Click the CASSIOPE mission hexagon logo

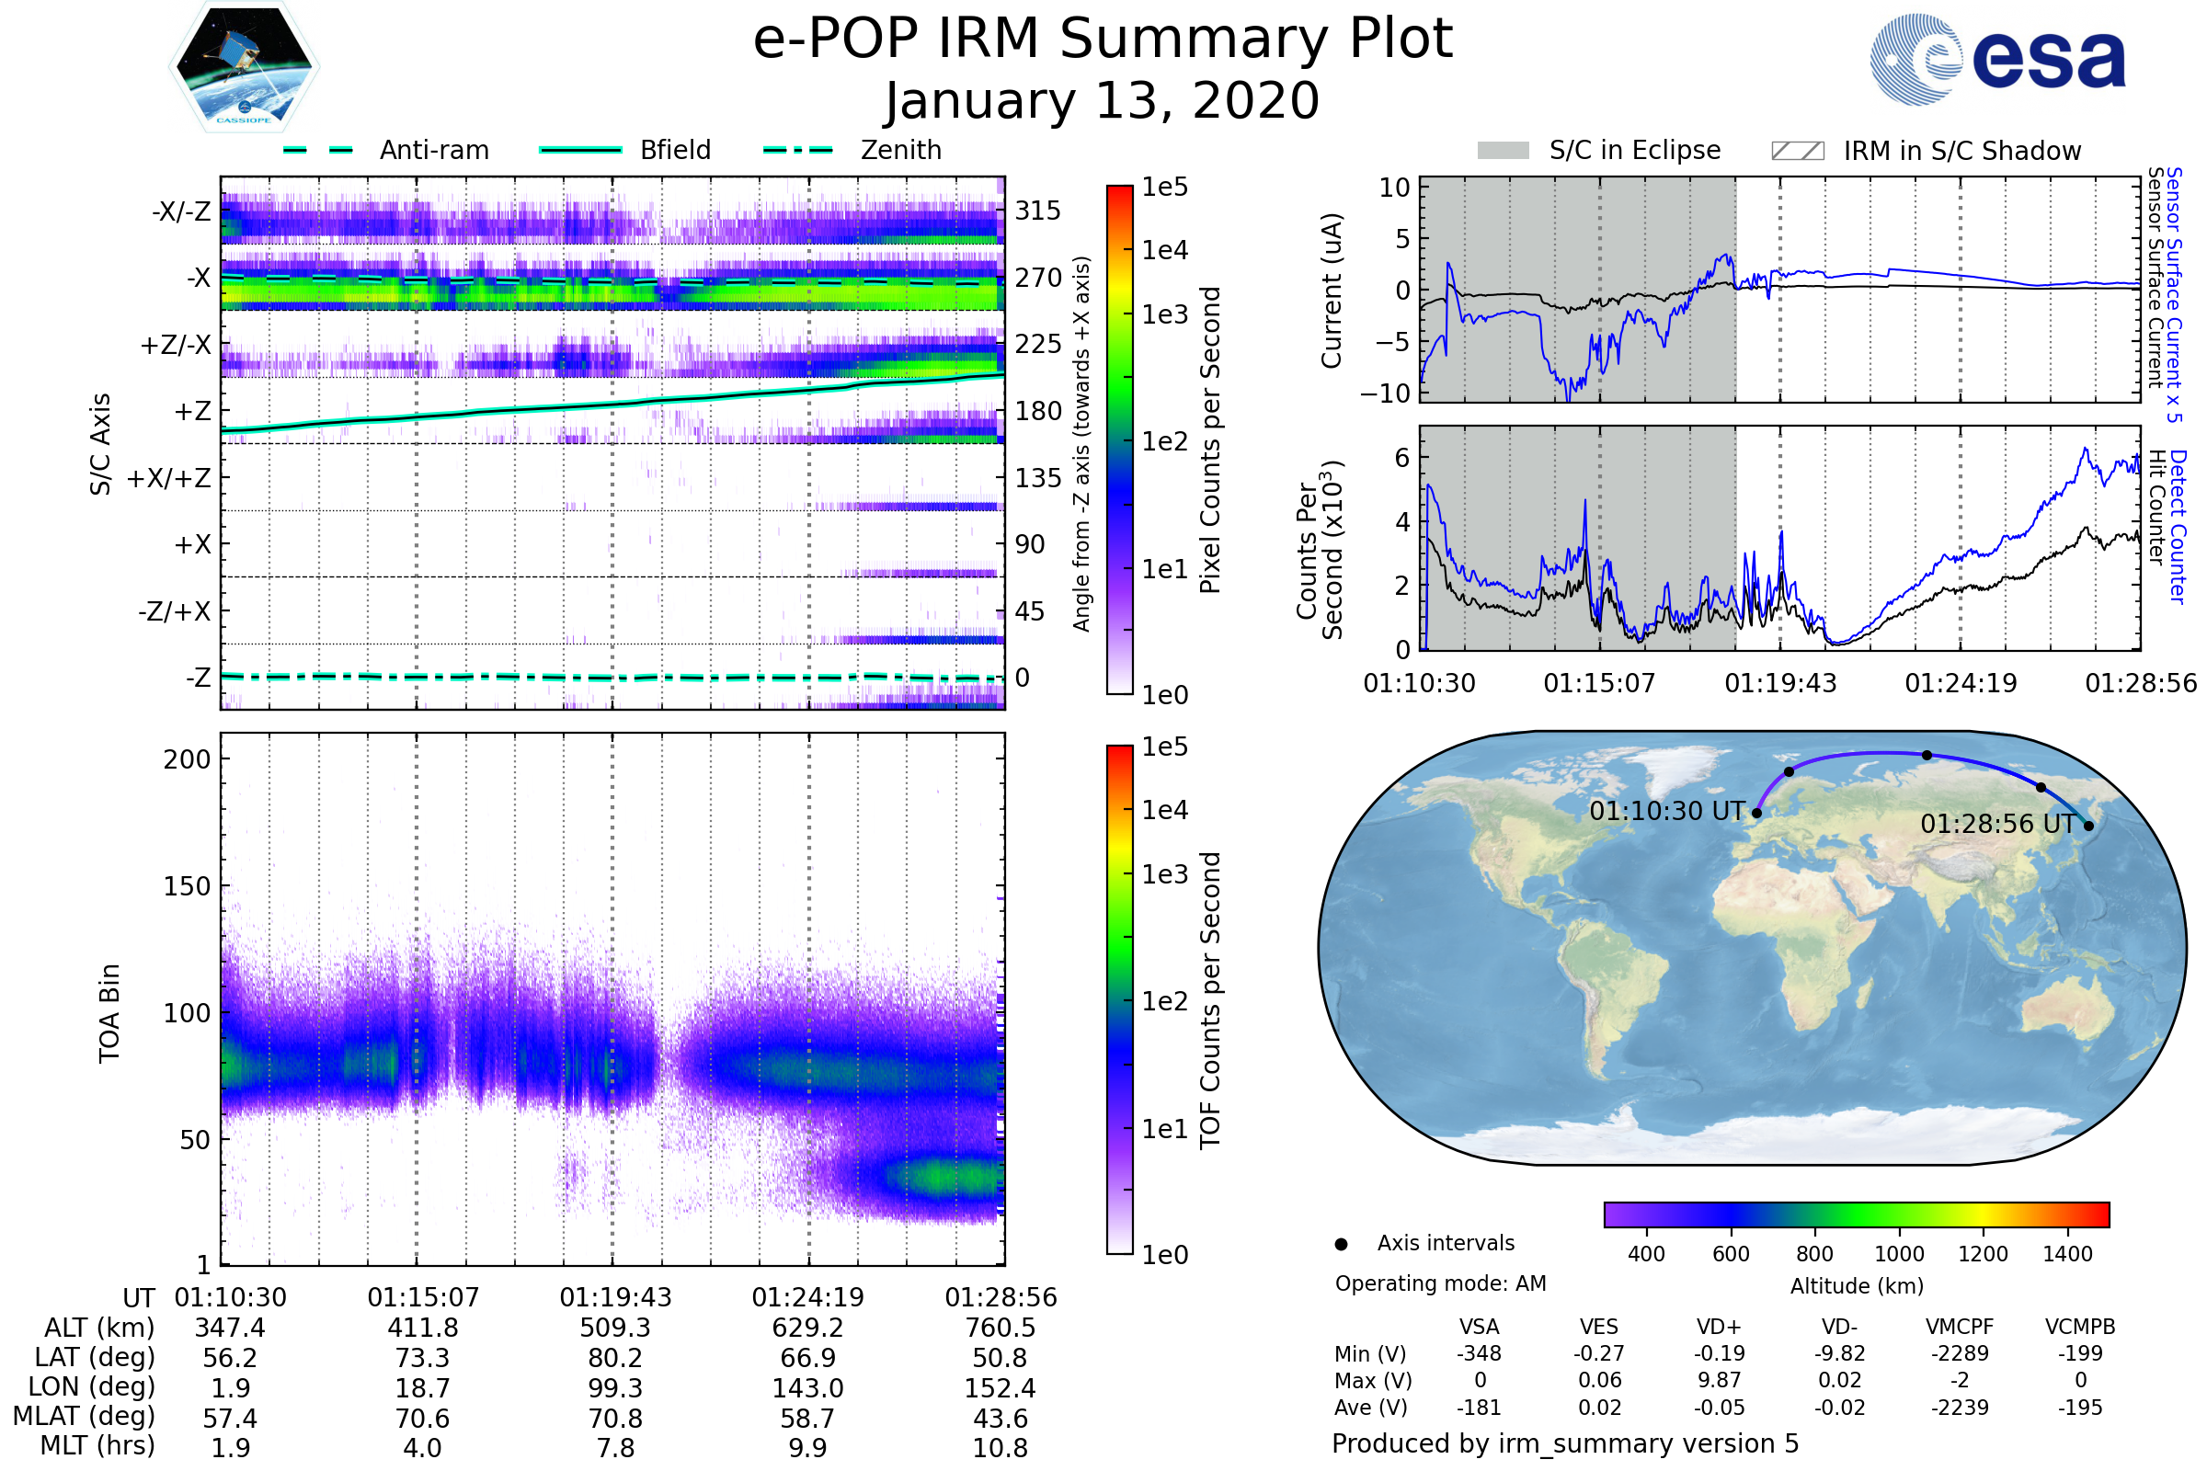(244, 67)
